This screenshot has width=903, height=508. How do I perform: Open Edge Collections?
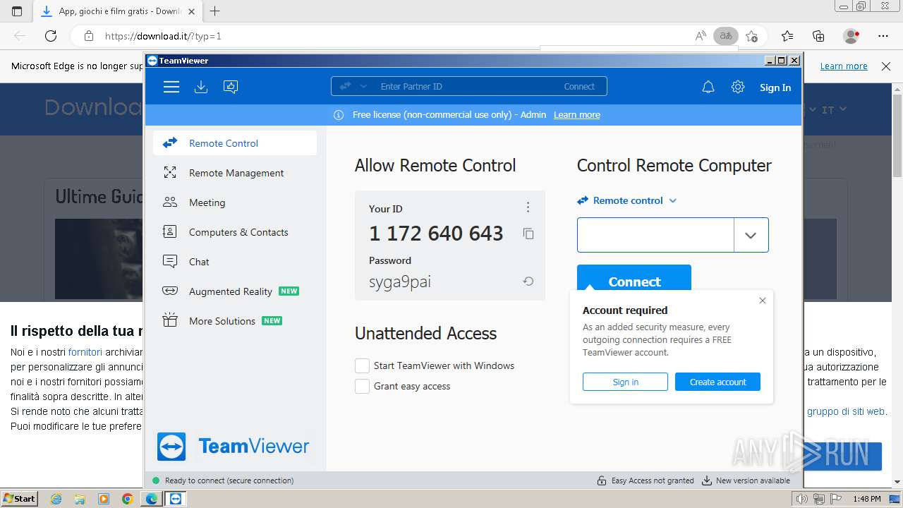tap(818, 36)
